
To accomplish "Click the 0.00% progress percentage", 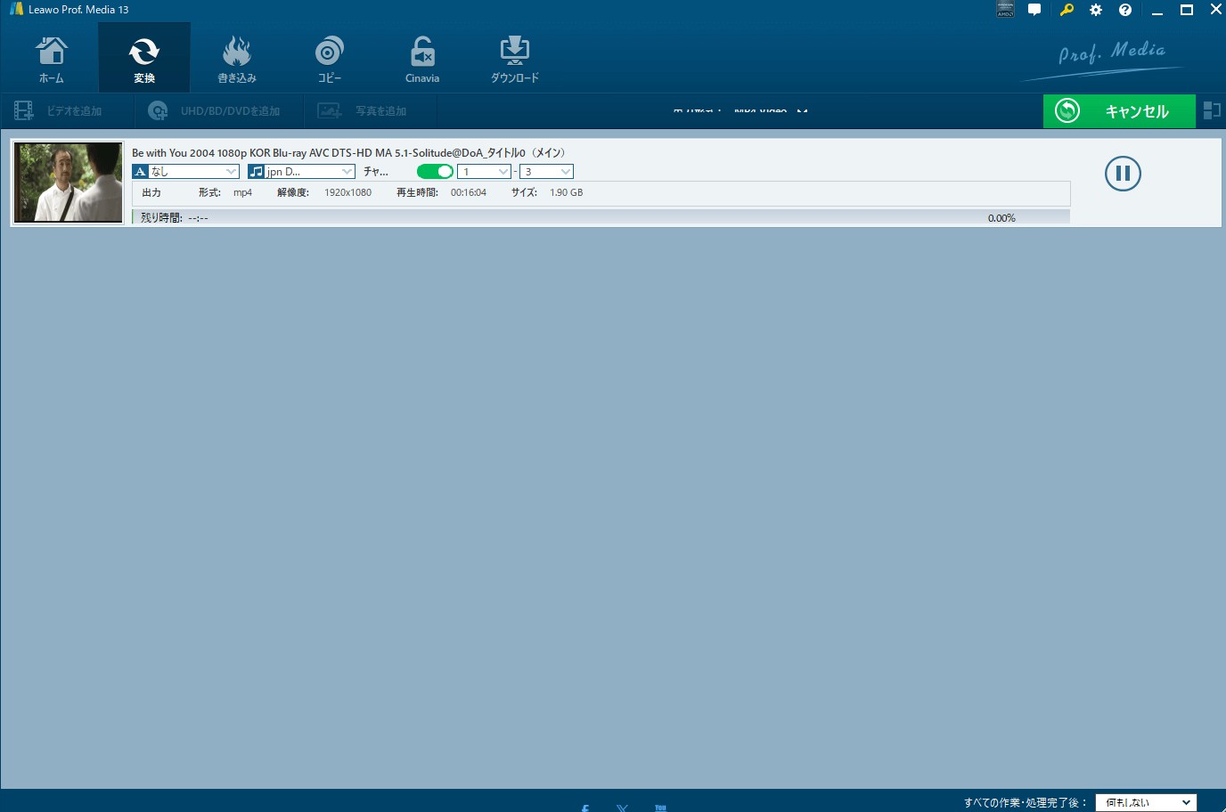I will point(1001,217).
